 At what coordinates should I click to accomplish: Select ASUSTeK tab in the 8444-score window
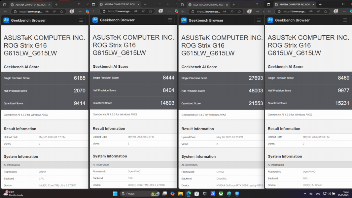[x=120, y=5]
